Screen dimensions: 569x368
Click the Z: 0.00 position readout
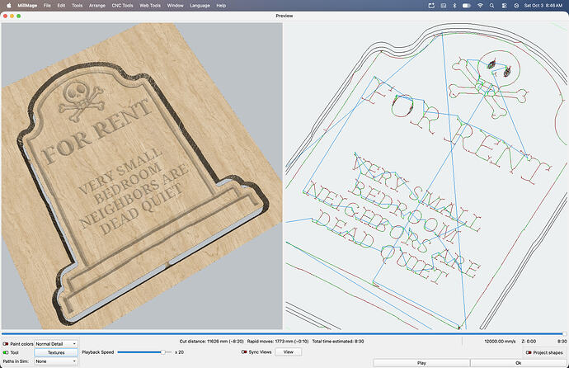tap(529, 341)
